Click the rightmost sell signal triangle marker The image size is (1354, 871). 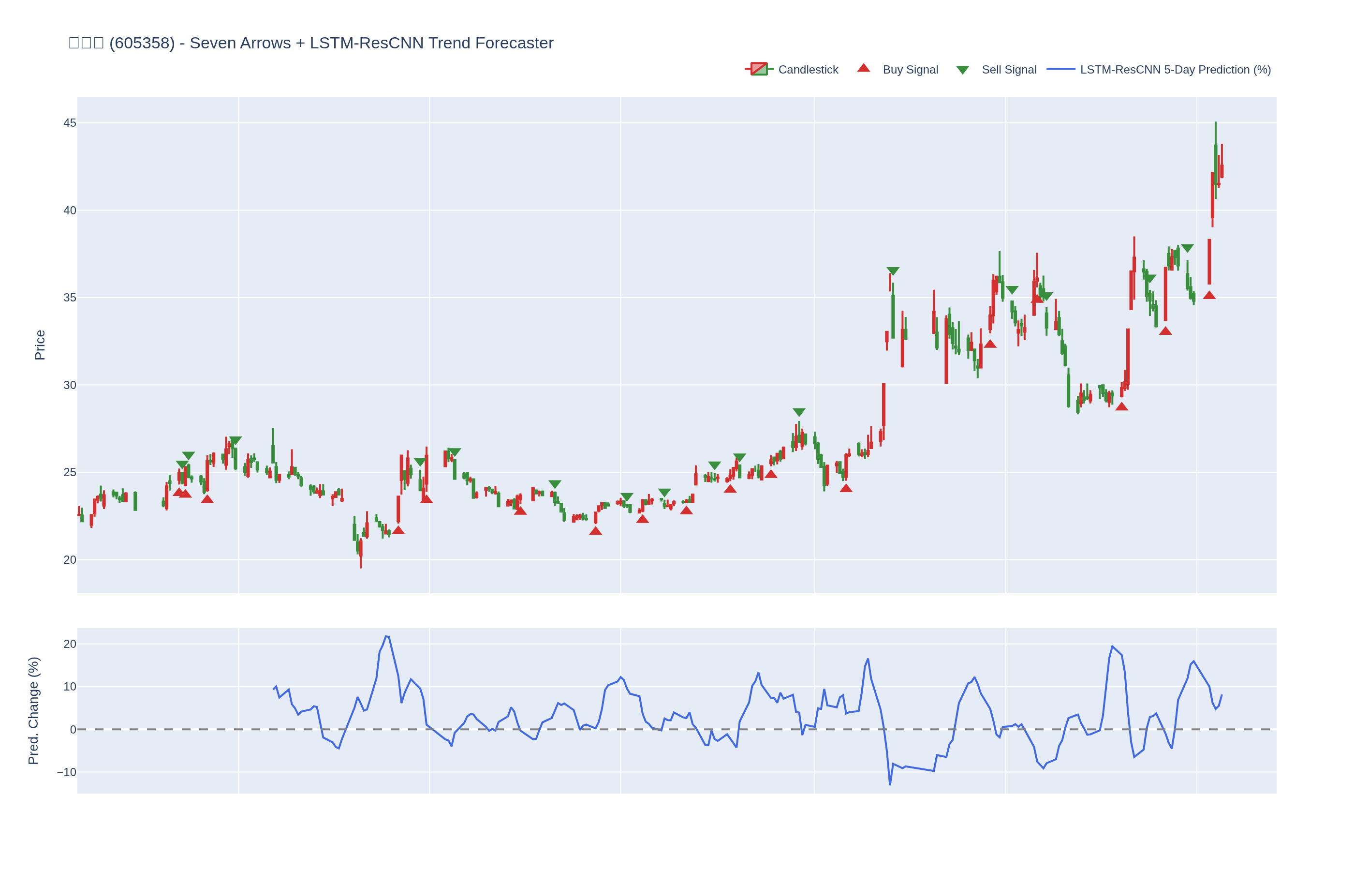[x=1187, y=248]
